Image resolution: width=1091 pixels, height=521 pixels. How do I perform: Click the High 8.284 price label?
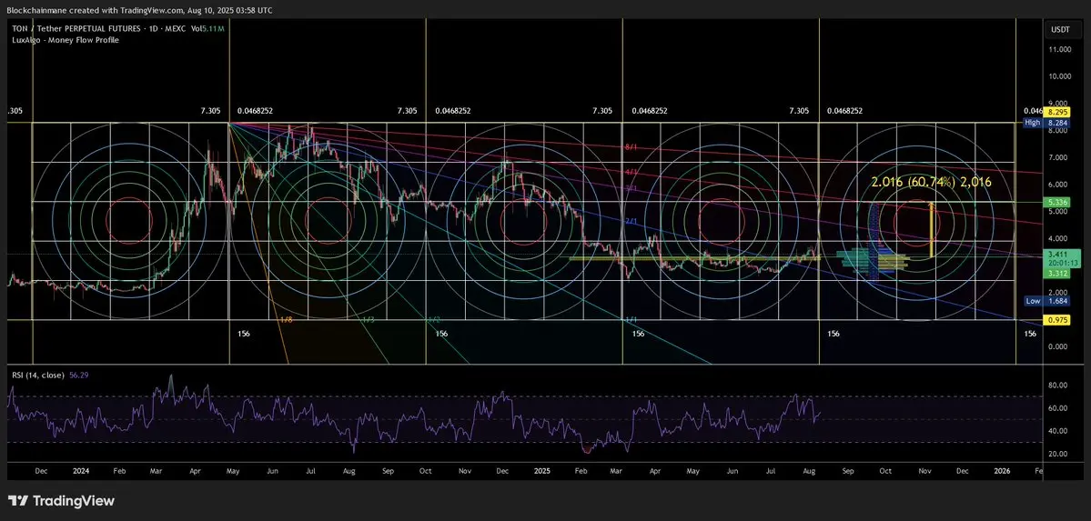coord(1048,123)
